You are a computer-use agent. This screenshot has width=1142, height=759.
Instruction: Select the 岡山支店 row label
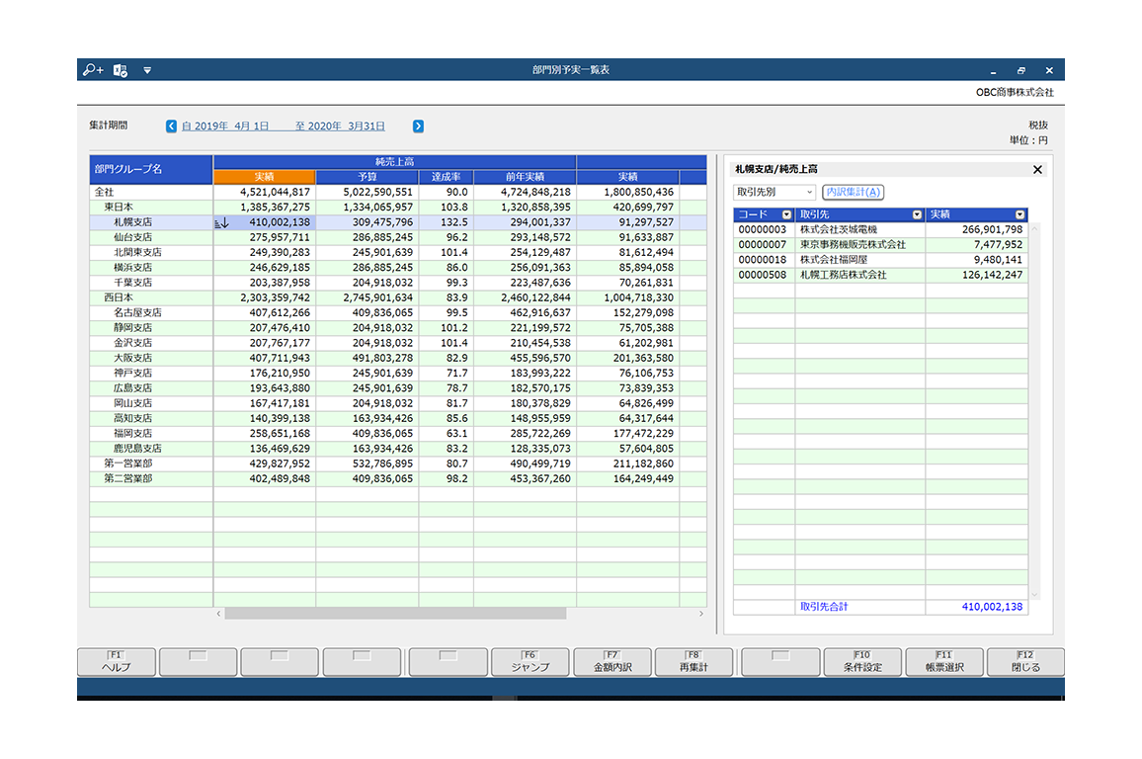point(132,403)
